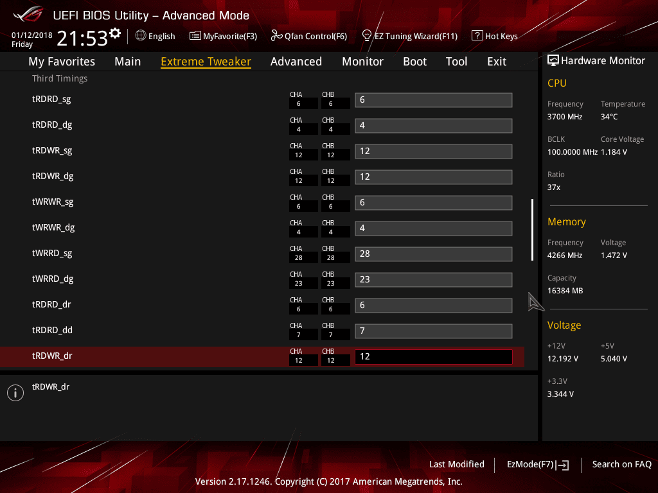Switch to My Favorites tab

click(62, 62)
